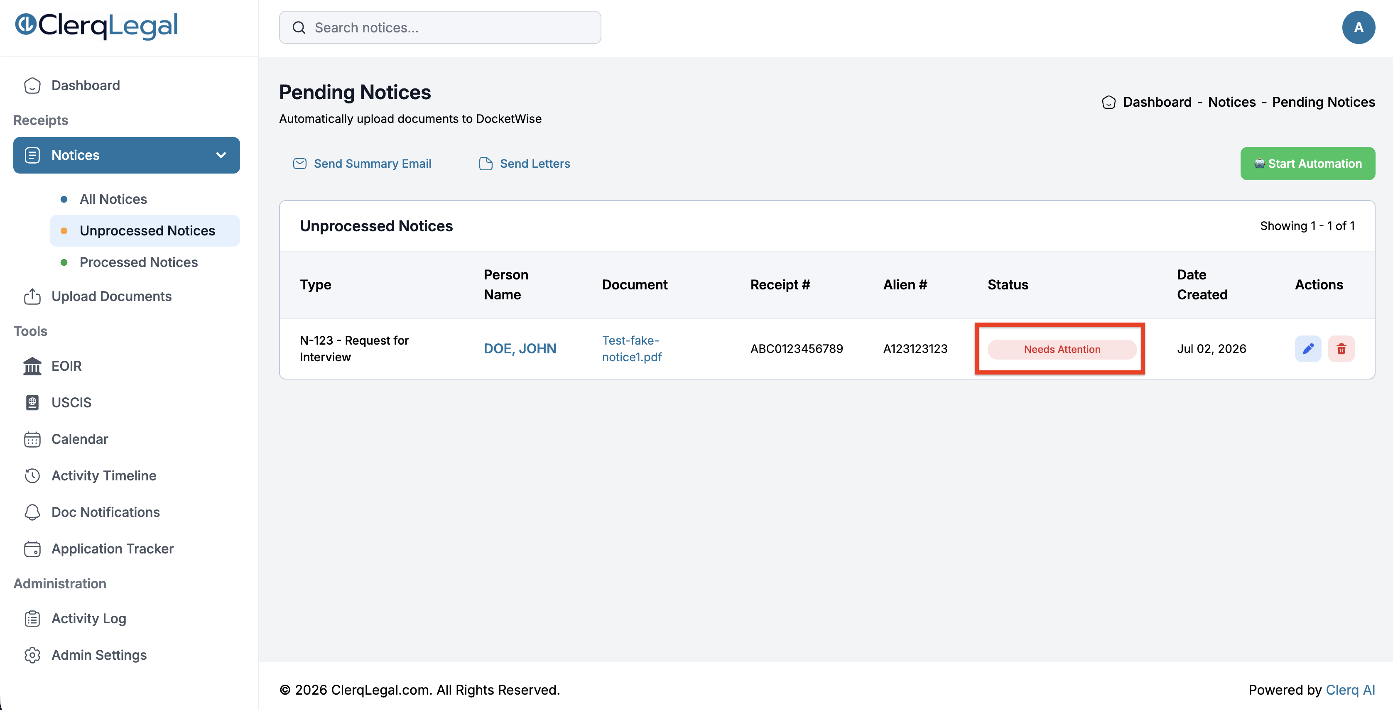Open the EOIR tool

pos(66,366)
